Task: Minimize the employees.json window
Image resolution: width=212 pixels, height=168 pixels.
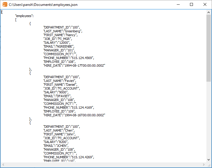Action: 178,5
